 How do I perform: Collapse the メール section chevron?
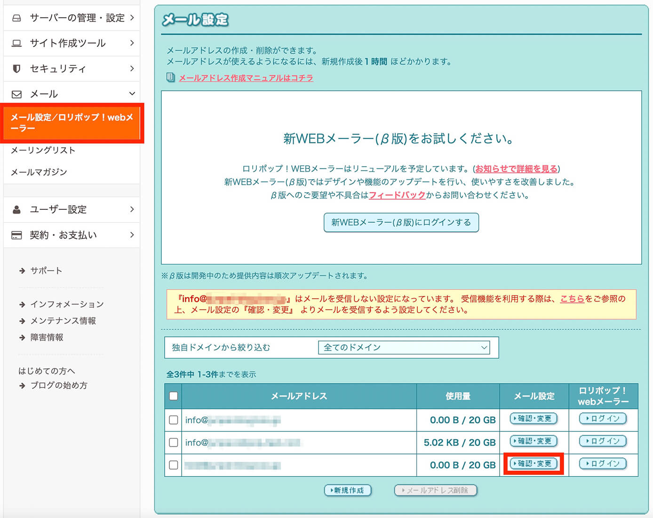point(132,94)
